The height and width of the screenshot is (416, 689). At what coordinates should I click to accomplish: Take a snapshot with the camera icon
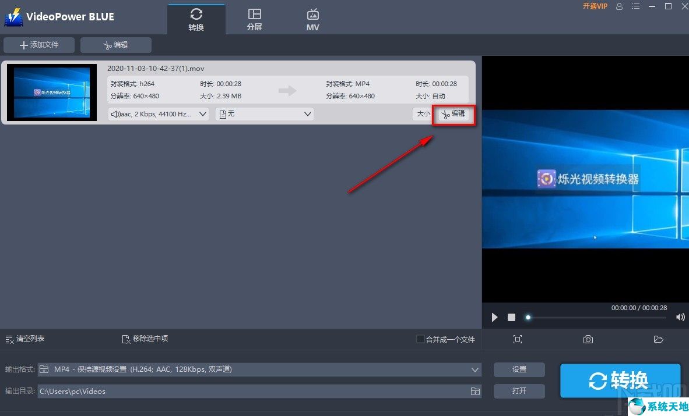(x=588, y=339)
